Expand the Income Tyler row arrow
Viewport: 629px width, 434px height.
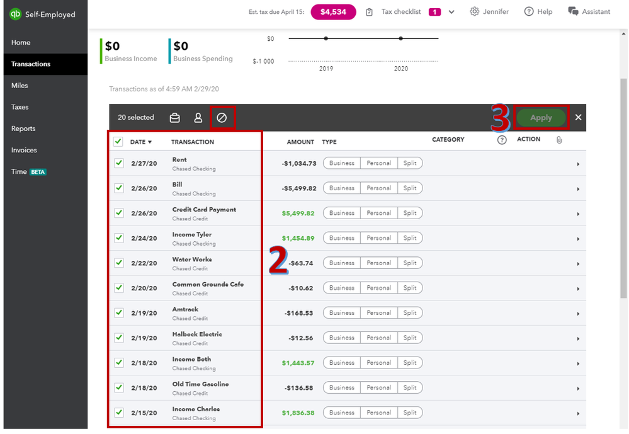578,239
